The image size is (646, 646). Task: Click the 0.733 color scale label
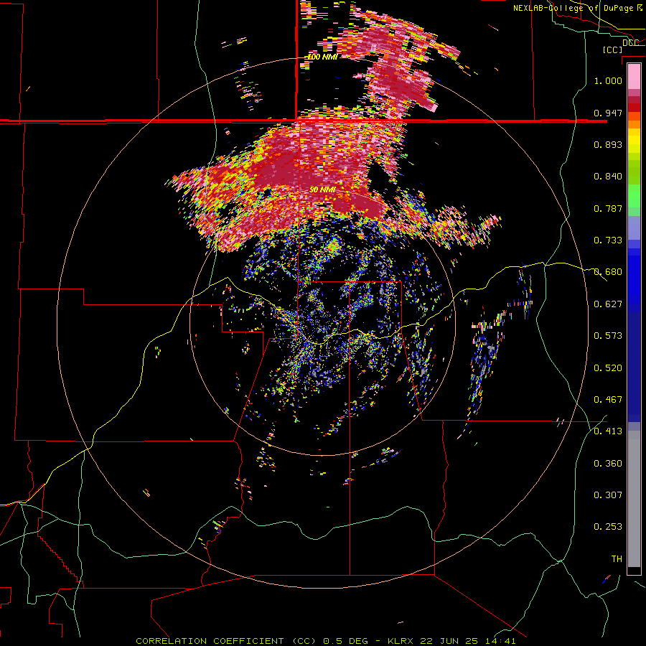pos(608,240)
